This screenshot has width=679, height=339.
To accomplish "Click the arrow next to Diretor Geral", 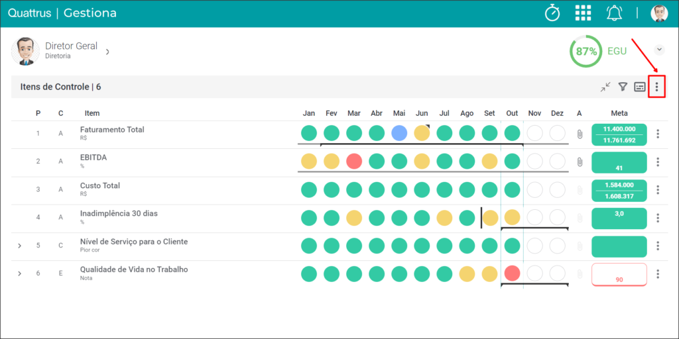I will pos(107,52).
